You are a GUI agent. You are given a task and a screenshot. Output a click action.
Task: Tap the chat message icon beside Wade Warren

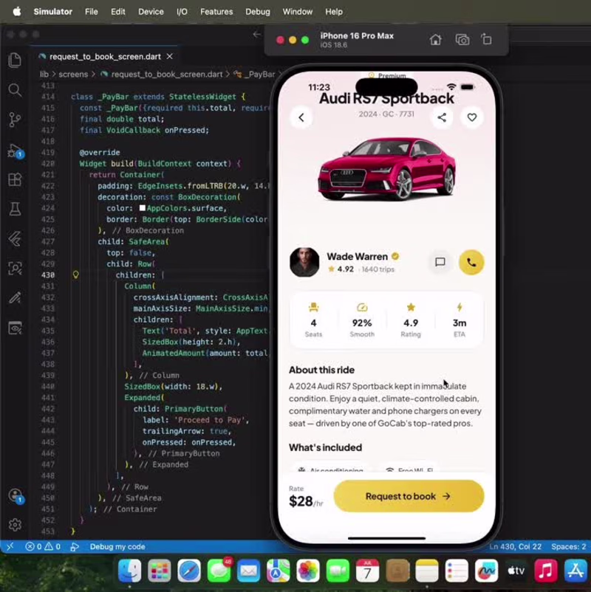tap(440, 262)
